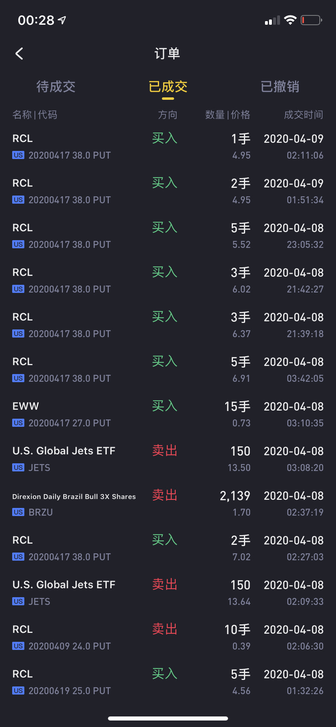Select the 已成交 tab
336x727 pixels.
[x=168, y=86]
